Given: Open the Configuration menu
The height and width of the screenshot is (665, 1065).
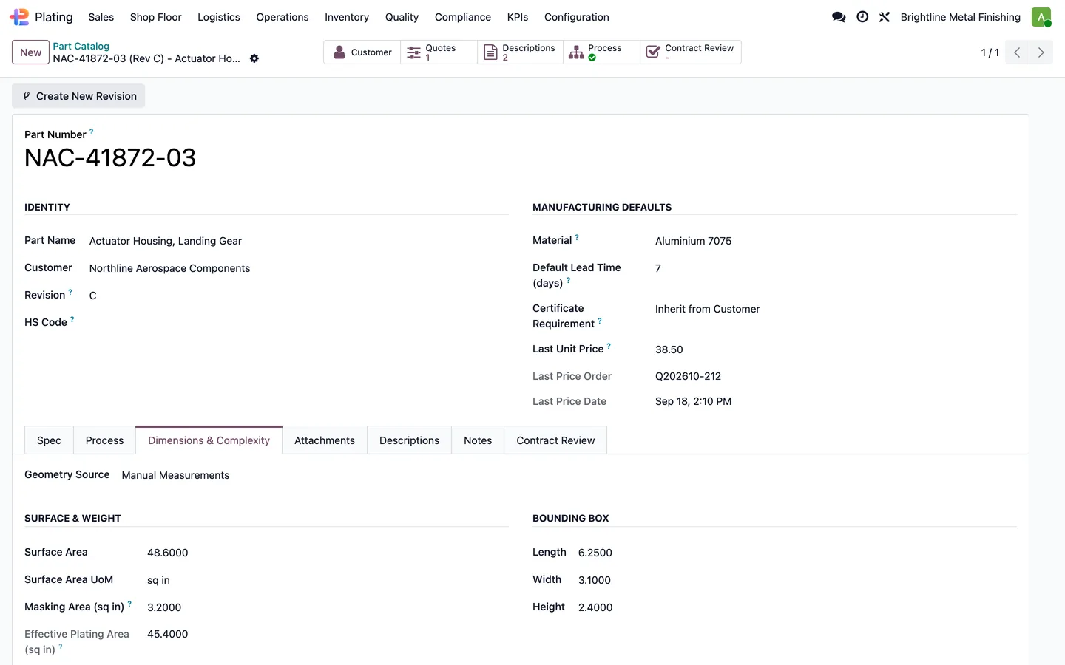Looking at the screenshot, I should (x=577, y=17).
